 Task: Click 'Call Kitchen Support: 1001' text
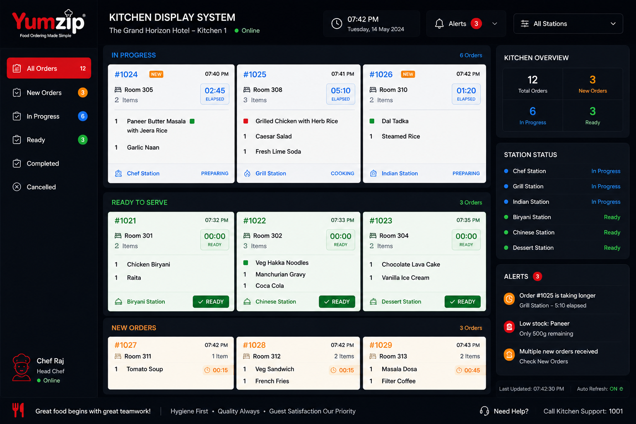[x=583, y=411]
